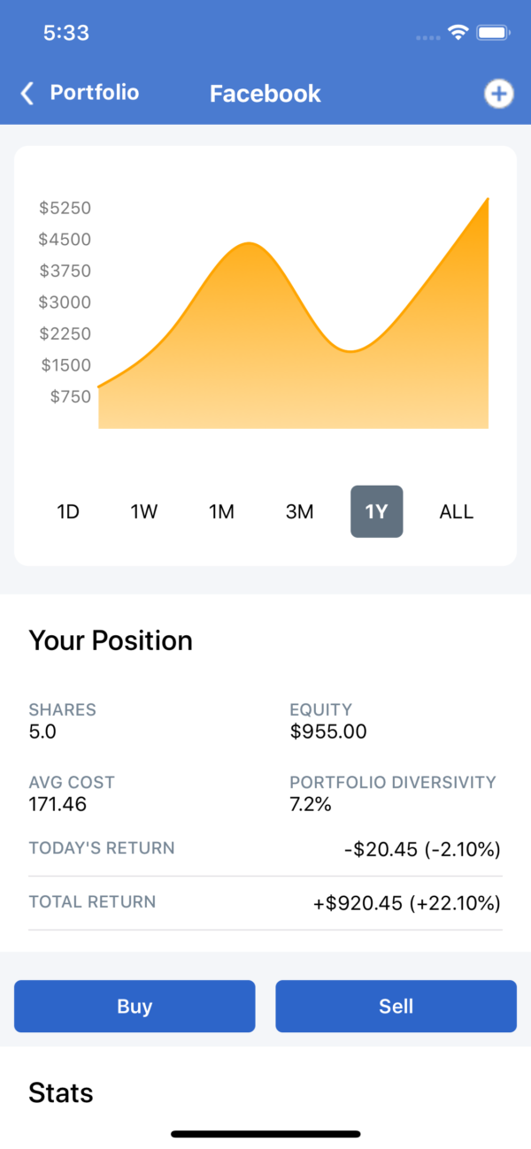Select the 1D time range

click(x=68, y=511)
